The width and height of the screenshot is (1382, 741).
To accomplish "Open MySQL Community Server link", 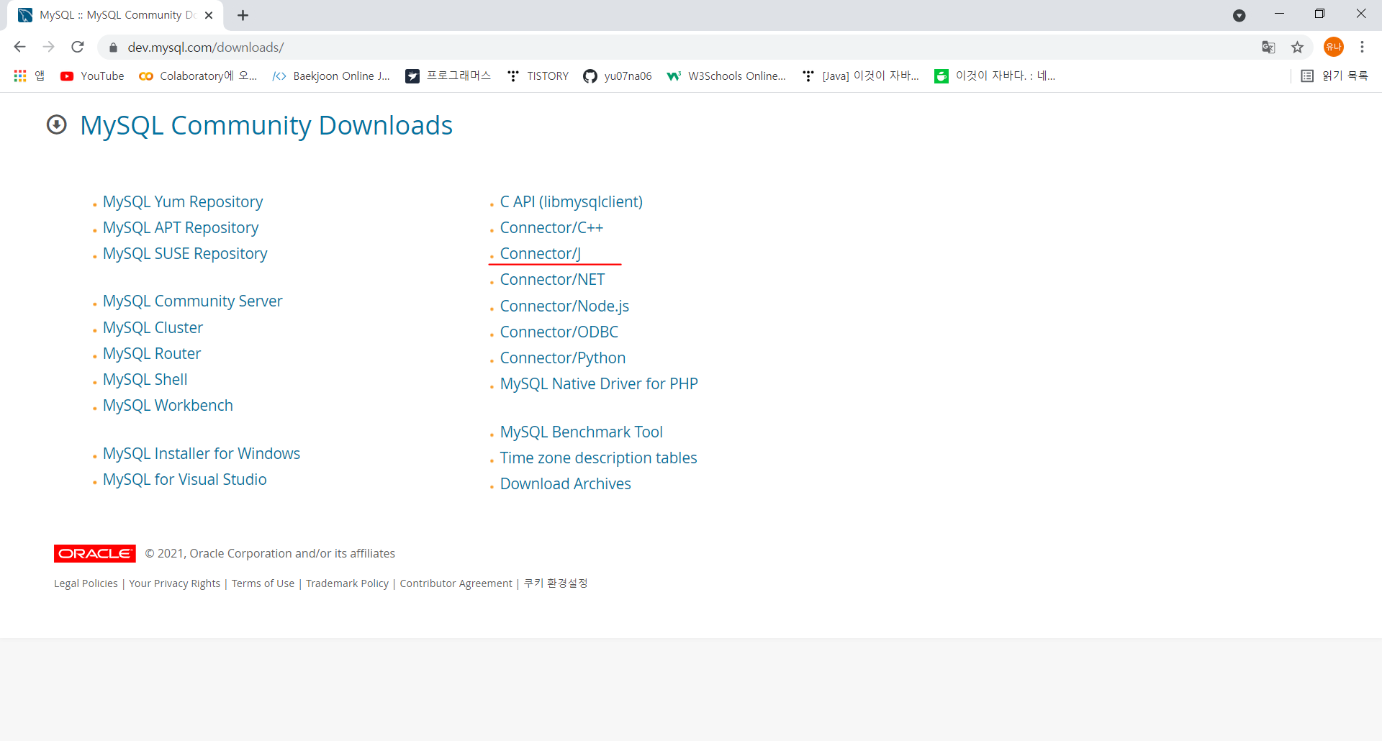I will [192, 301].
